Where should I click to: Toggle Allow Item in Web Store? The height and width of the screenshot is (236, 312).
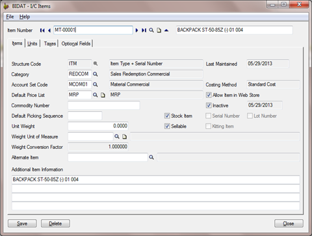(x=209, y=95)
